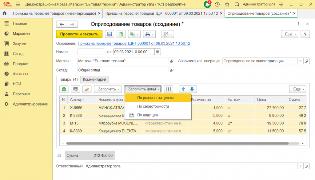Open the Заполнить dropdown
The width and height of the screenshot is (315, 180).
pos(108,89)
